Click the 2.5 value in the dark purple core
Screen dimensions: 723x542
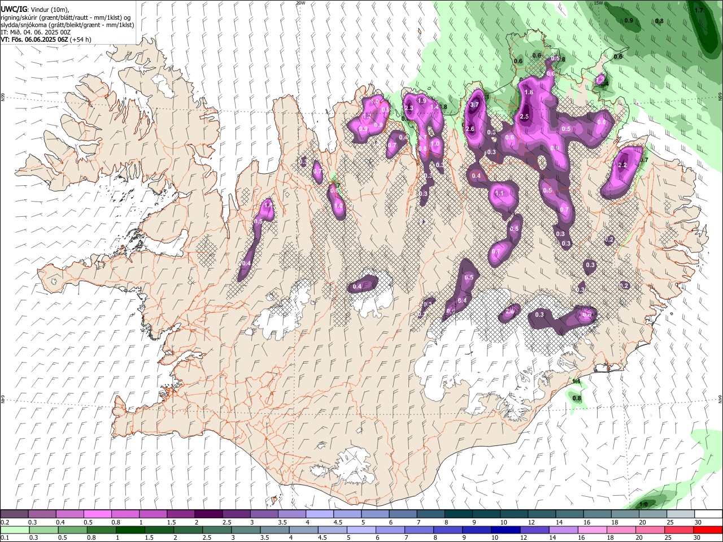pos(524,116)
